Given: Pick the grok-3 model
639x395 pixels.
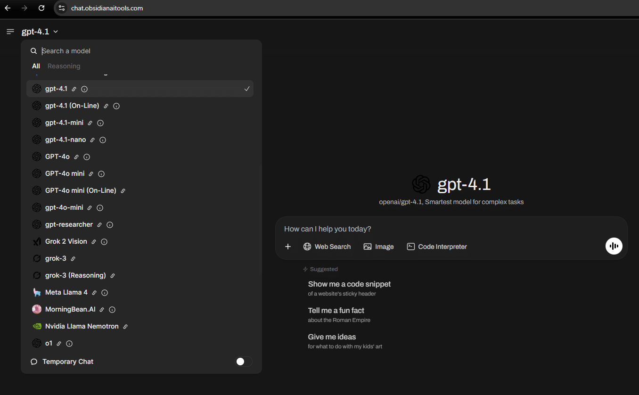Looking at the screenshot, I should coord(140,258).
